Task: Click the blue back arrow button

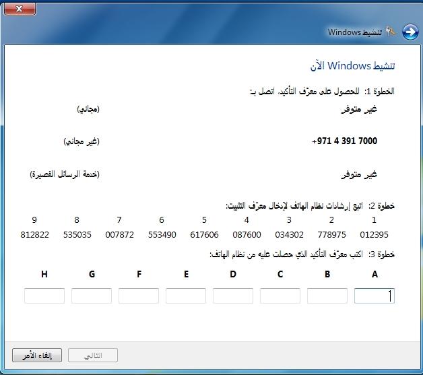Action: pyautogui.click(x=410, y=32)
